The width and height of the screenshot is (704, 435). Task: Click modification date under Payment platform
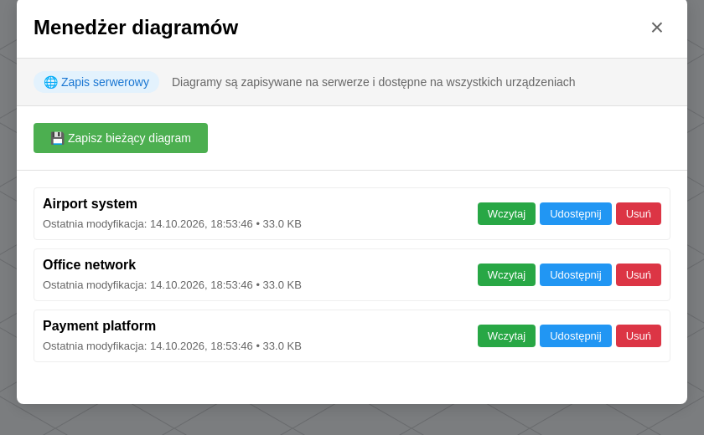click(x=172, y=345)
